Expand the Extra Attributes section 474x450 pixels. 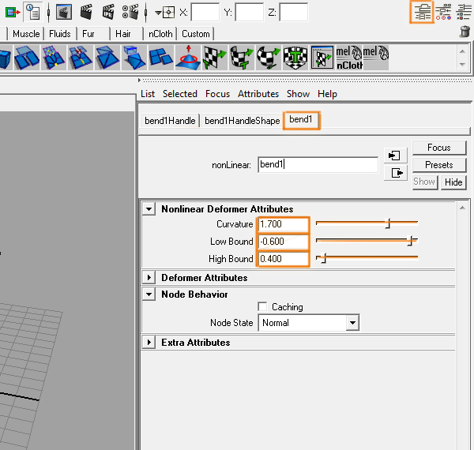[x=149, y=343]
